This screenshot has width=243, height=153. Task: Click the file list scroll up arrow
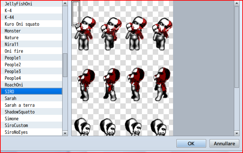point(65,3)
